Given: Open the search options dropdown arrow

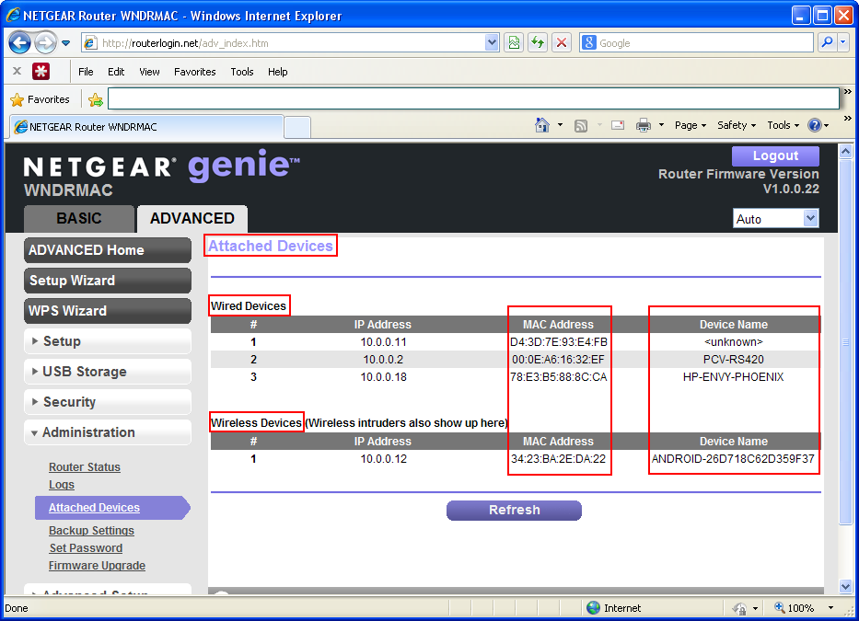Looking at the screenshot, I should [843, 42].
